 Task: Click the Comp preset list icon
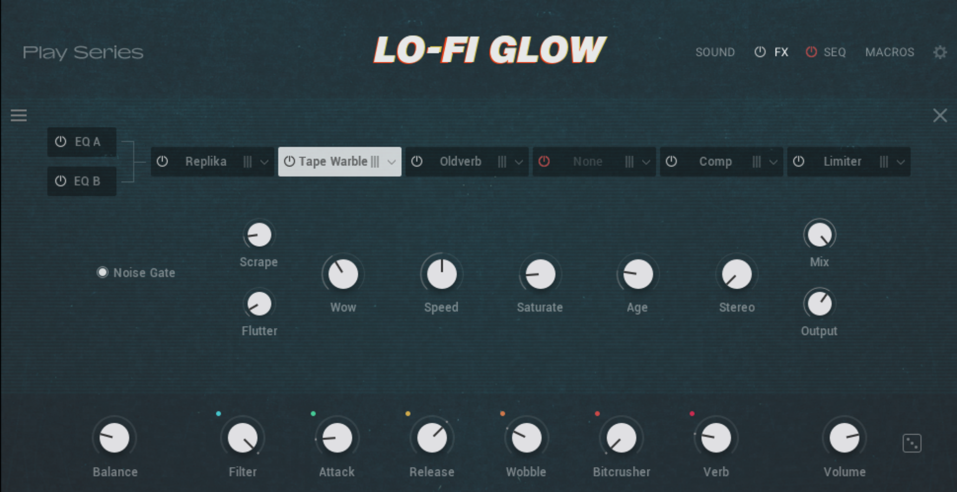click(x=757, y=162)
